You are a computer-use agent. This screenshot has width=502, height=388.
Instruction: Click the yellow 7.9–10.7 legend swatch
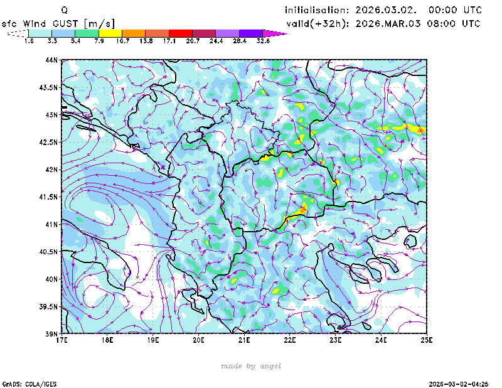[x=110, y=33]
